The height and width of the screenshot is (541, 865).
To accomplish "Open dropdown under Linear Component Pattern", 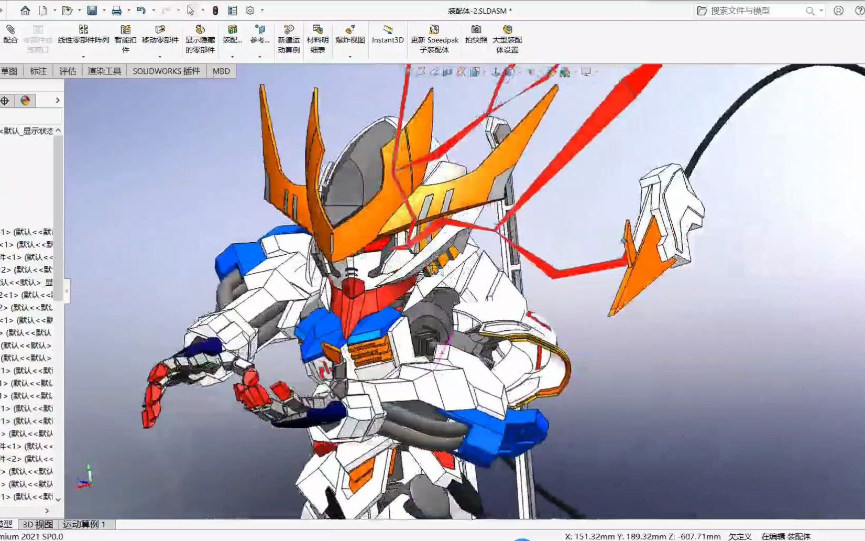I will pos(83,57).
